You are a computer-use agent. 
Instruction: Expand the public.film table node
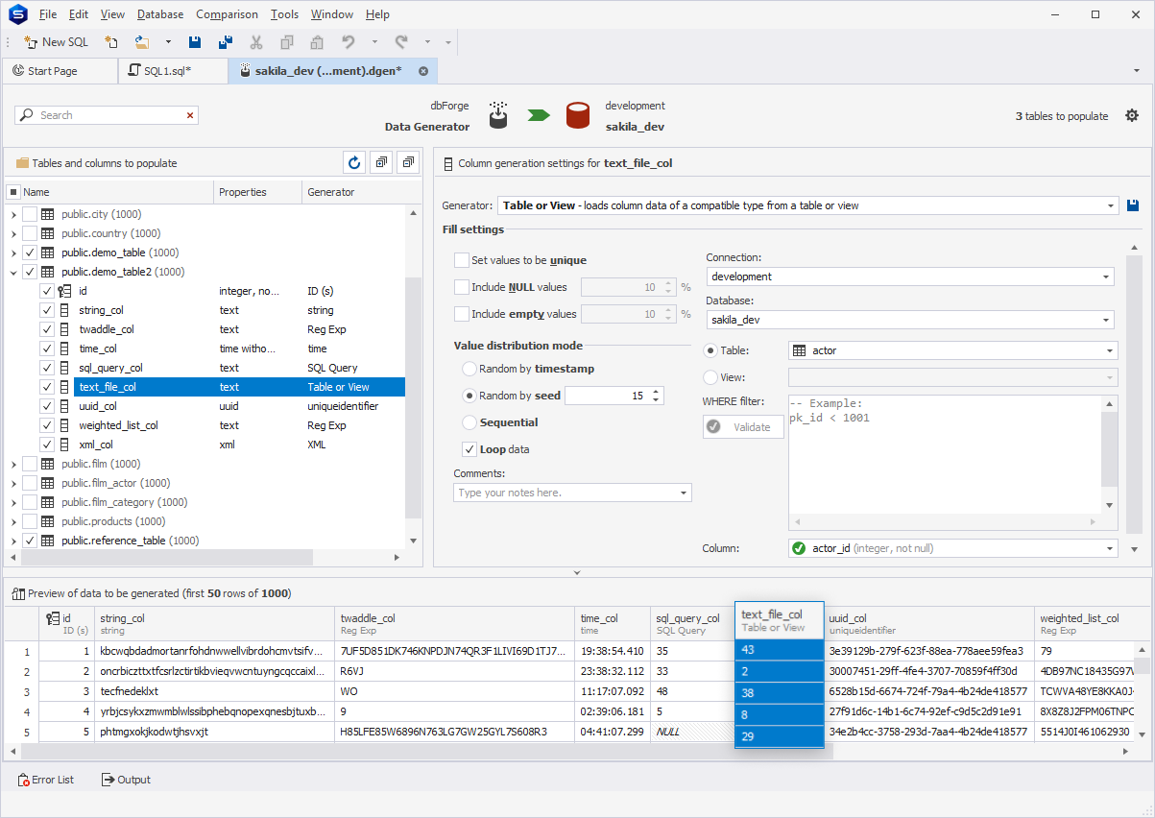tap(13, 464)
